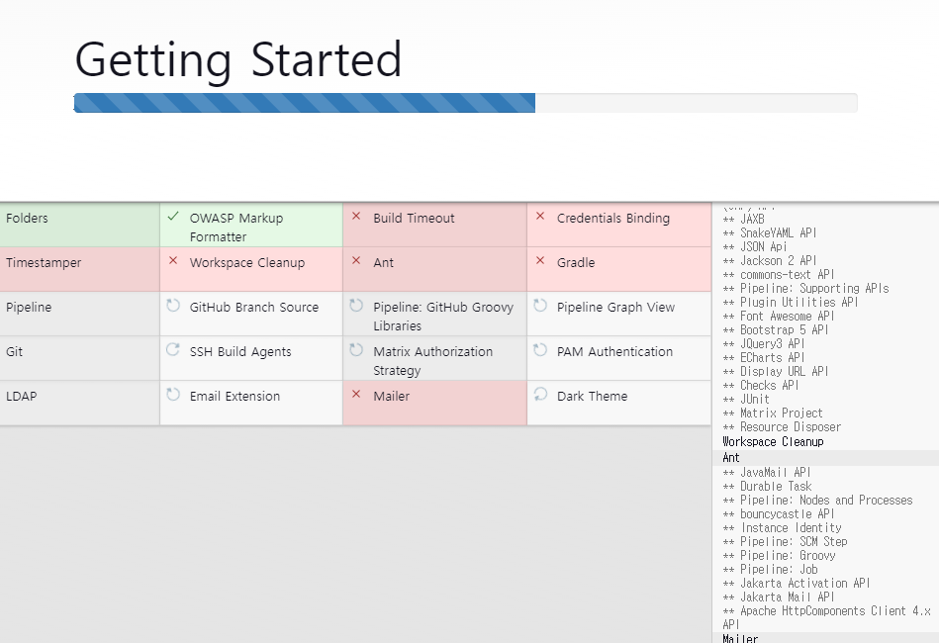
Task: Click the SnakeYAML API log entry
Action: pyautogui.click(x=770, y=232)
